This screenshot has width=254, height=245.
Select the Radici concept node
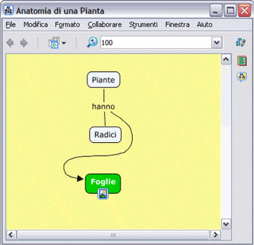point(105,135)
